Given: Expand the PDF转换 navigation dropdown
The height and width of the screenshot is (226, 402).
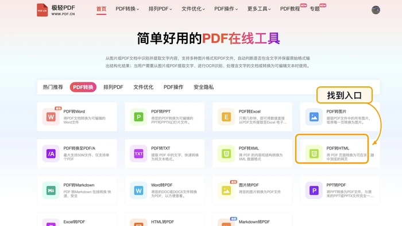Looking at the screenshot, I should 127,9.
